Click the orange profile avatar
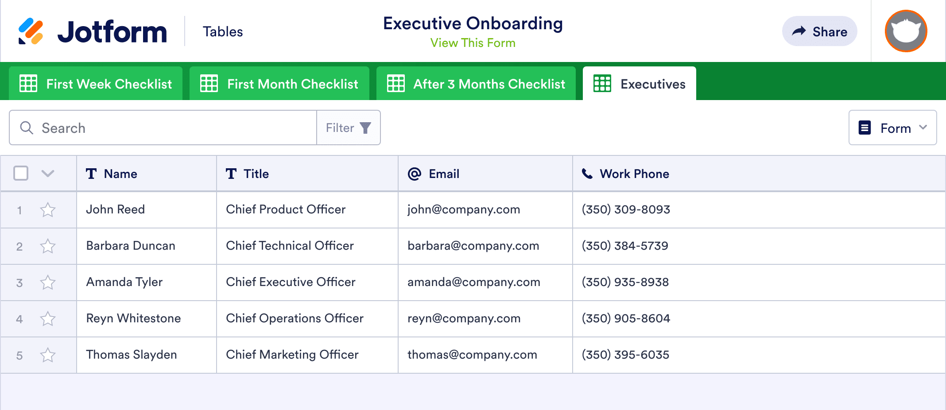Viewport: 946px width, 410px height. (x=905, y=31)
